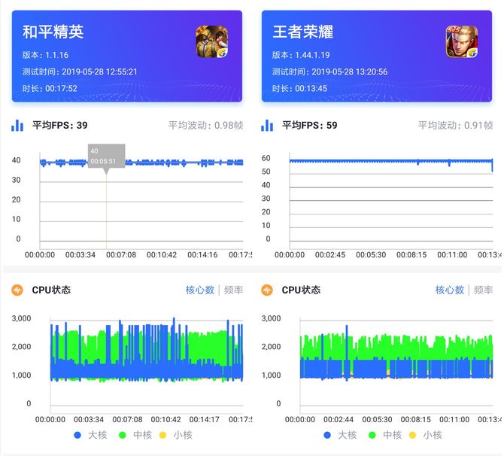
Task: Click 00:03:34 tick on 和平精英 CPU axis
Action: pos(89,420)
